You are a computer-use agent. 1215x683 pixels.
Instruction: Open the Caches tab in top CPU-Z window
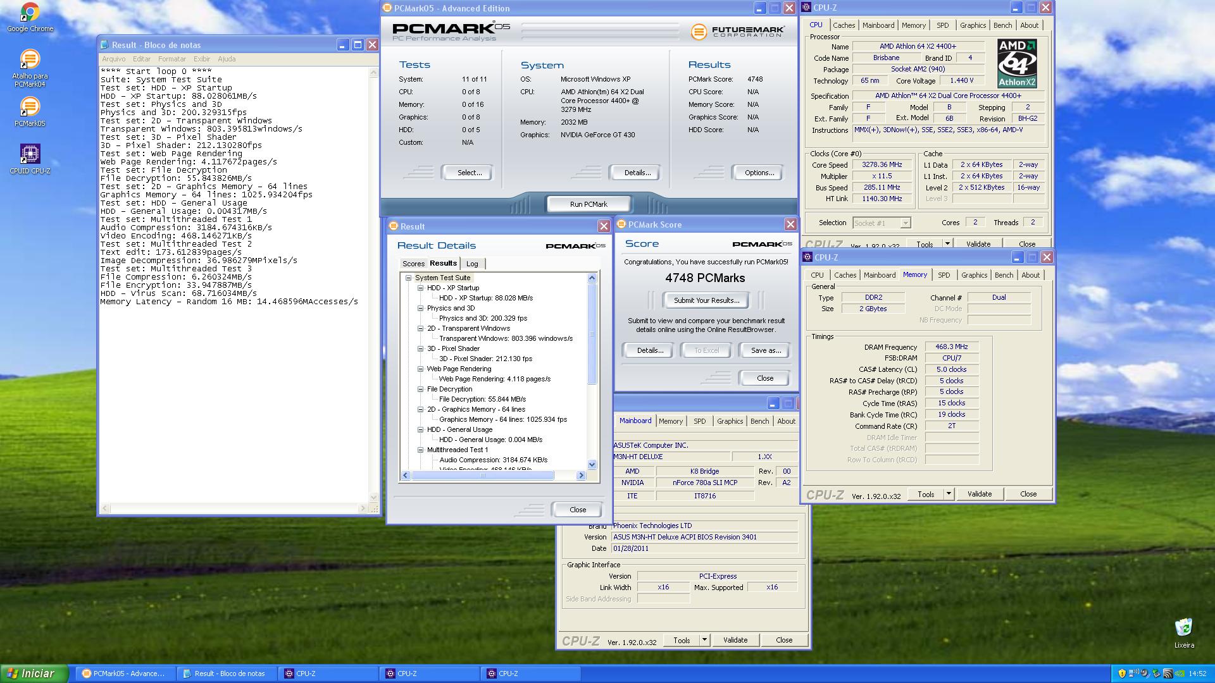(x=844, y=25)
